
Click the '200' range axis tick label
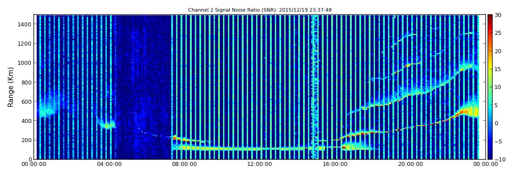[27, 140]
